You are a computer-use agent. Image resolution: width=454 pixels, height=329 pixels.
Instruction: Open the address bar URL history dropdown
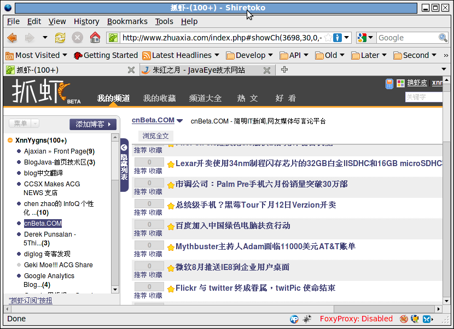(x=347, y=38)
